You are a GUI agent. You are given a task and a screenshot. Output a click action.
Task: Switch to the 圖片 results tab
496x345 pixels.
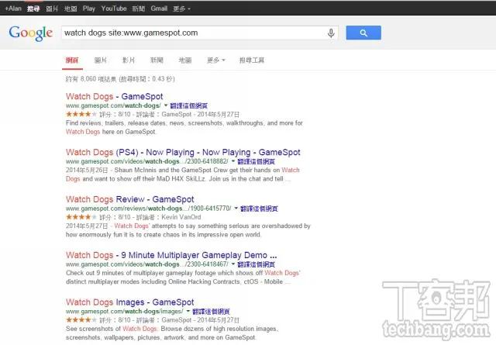[101, 60]
